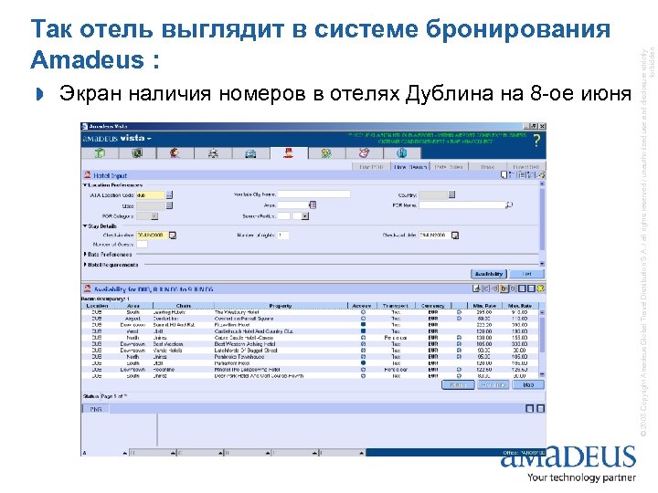
Task: Select the red bellboy hotel module tab
Action: pos(288,153)
